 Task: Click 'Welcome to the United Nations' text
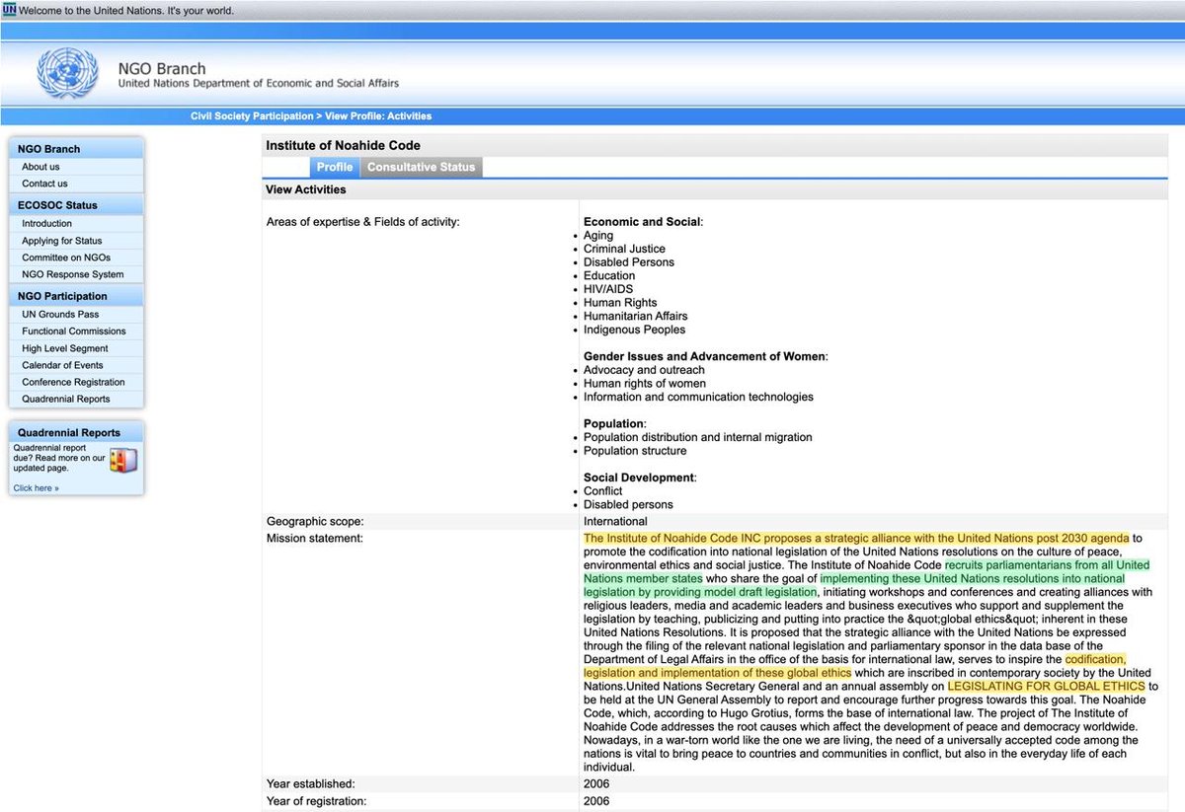[126, 11]
